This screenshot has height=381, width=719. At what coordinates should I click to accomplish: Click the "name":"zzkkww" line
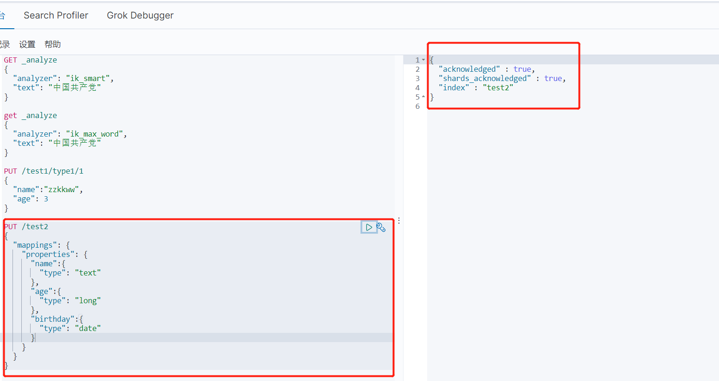(48, 189)
